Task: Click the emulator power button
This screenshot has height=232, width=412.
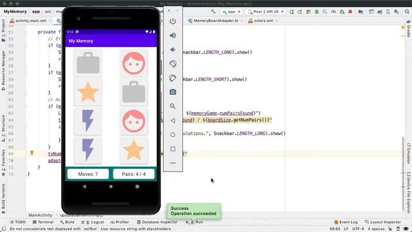Action: pyautogui.click(x=173, y=21)
